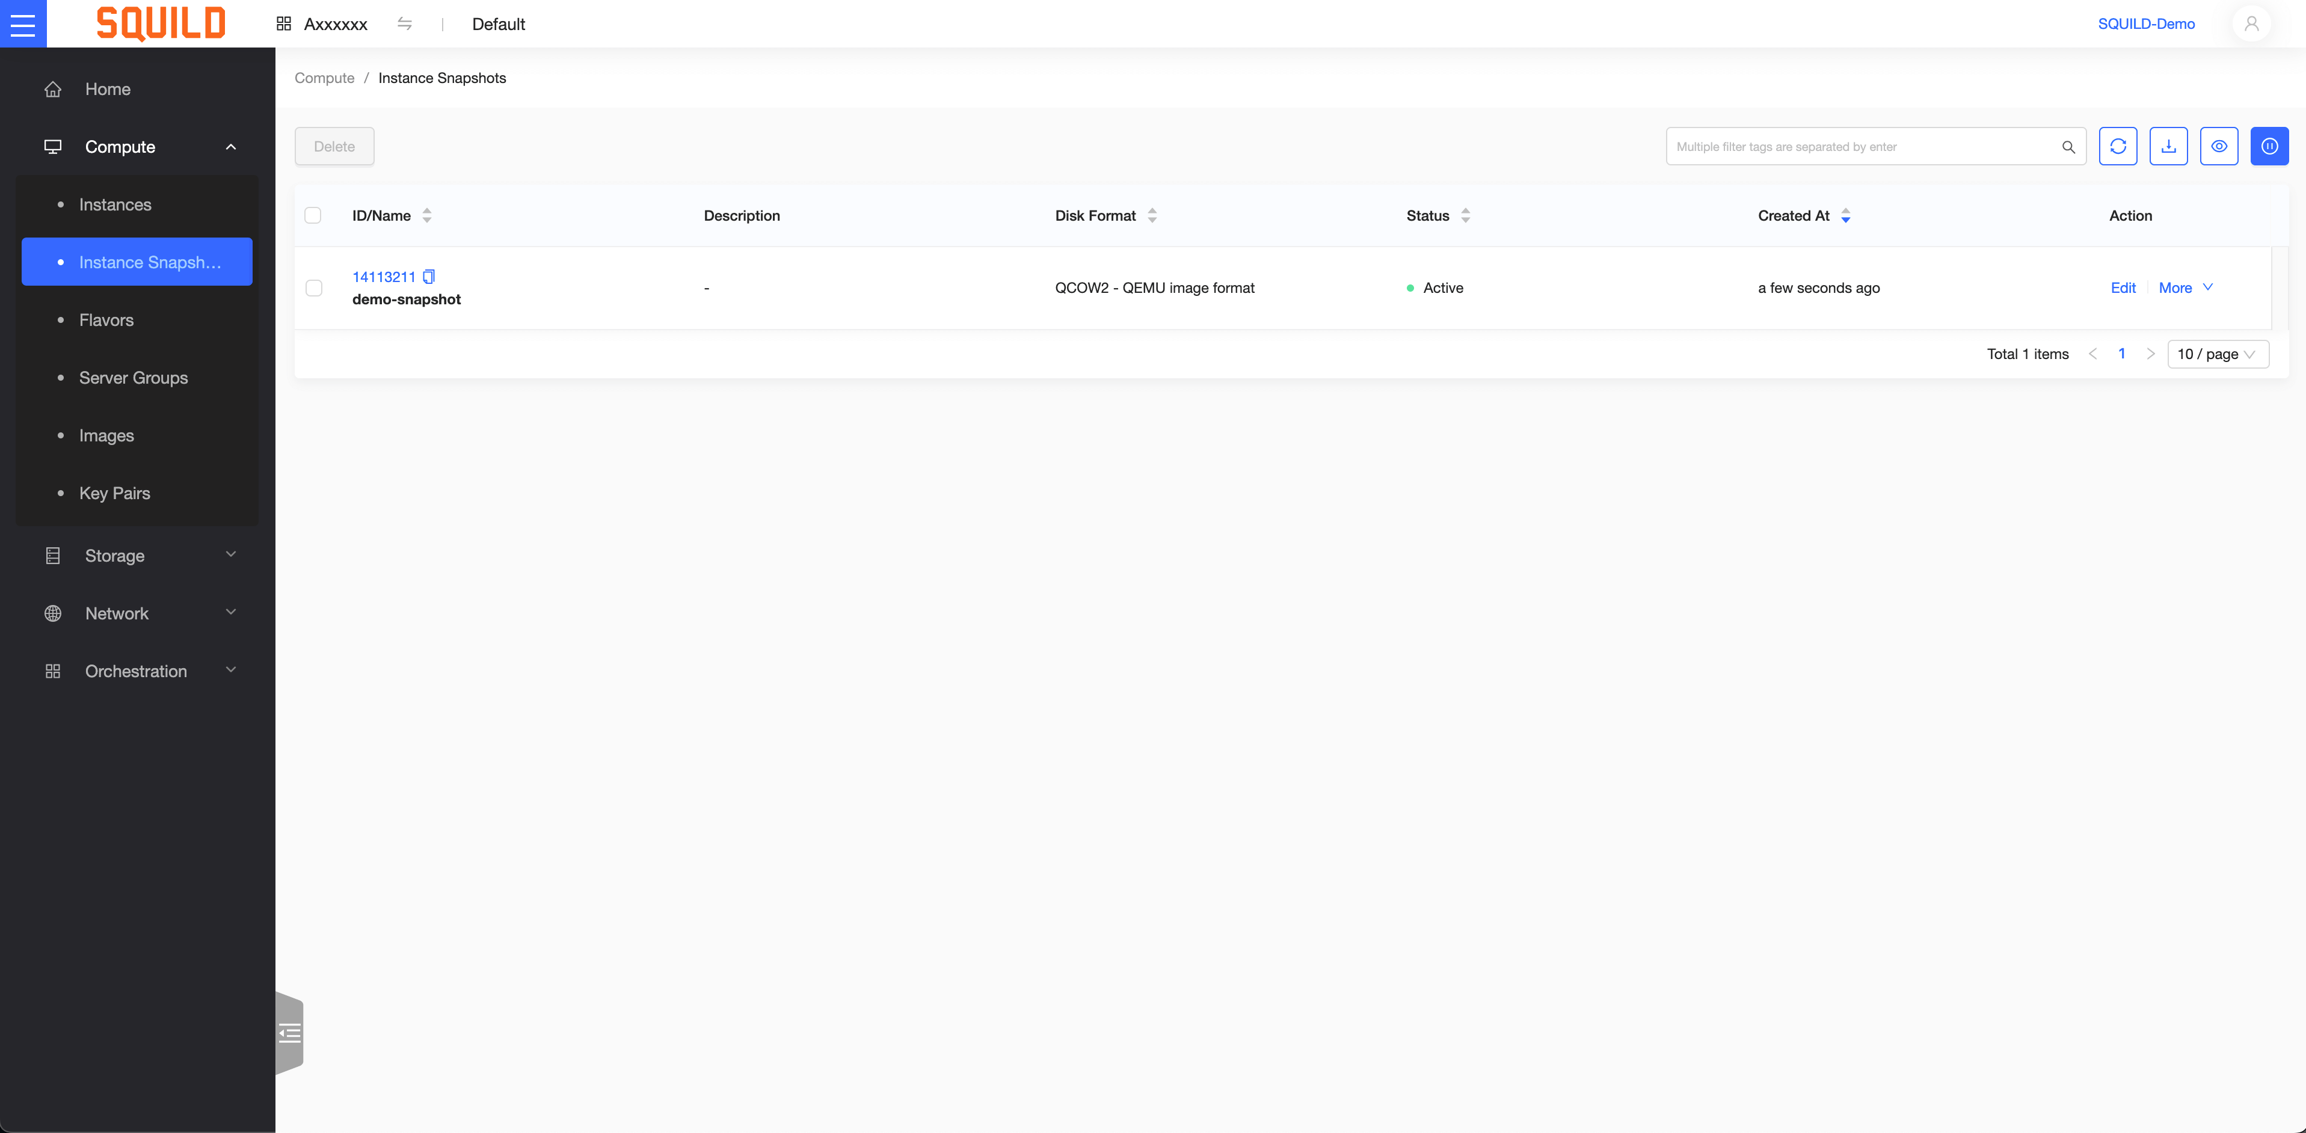The width and height of the screenshot is (2306, 1133).
Task: Click the refresh list icon
Action: point(2117,146)
